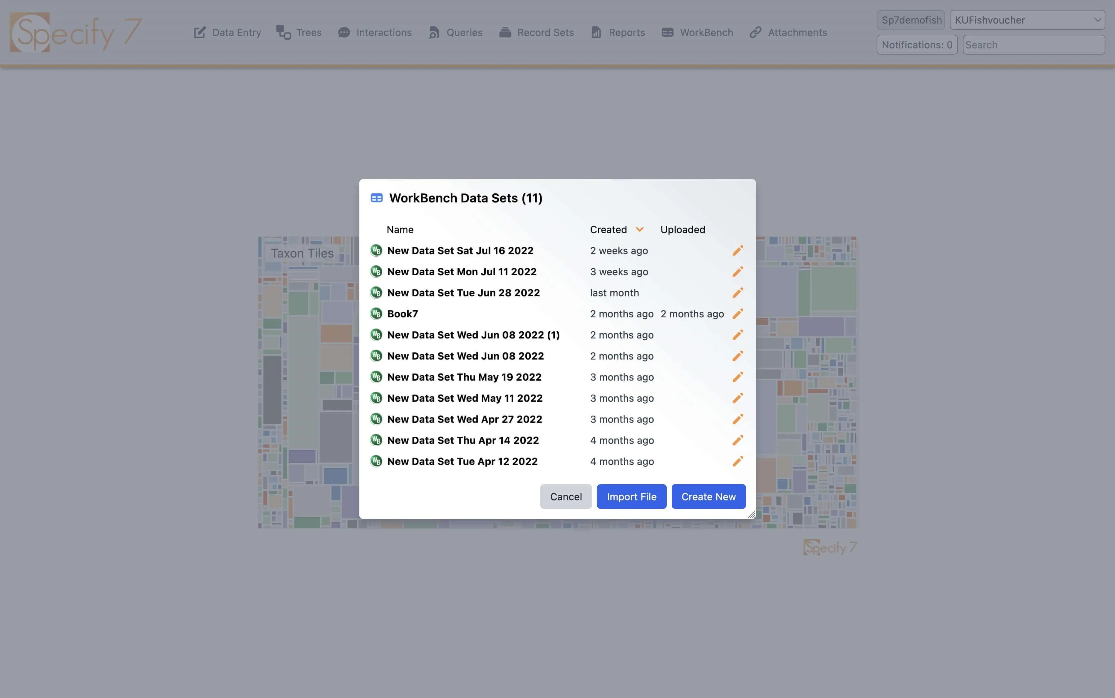Click edit pencil for Book7 data set
The height and width of the screenshot is (698, 1115).
coord(737,314)
